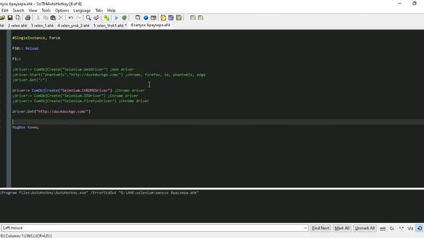Start debugging with green bug icon

tap(124, 18)
